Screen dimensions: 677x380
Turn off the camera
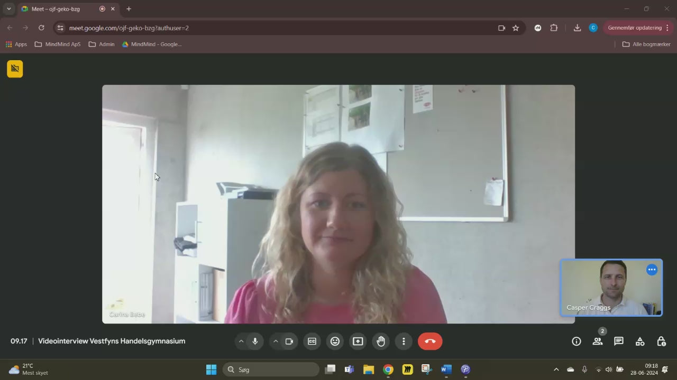[289, 341]
